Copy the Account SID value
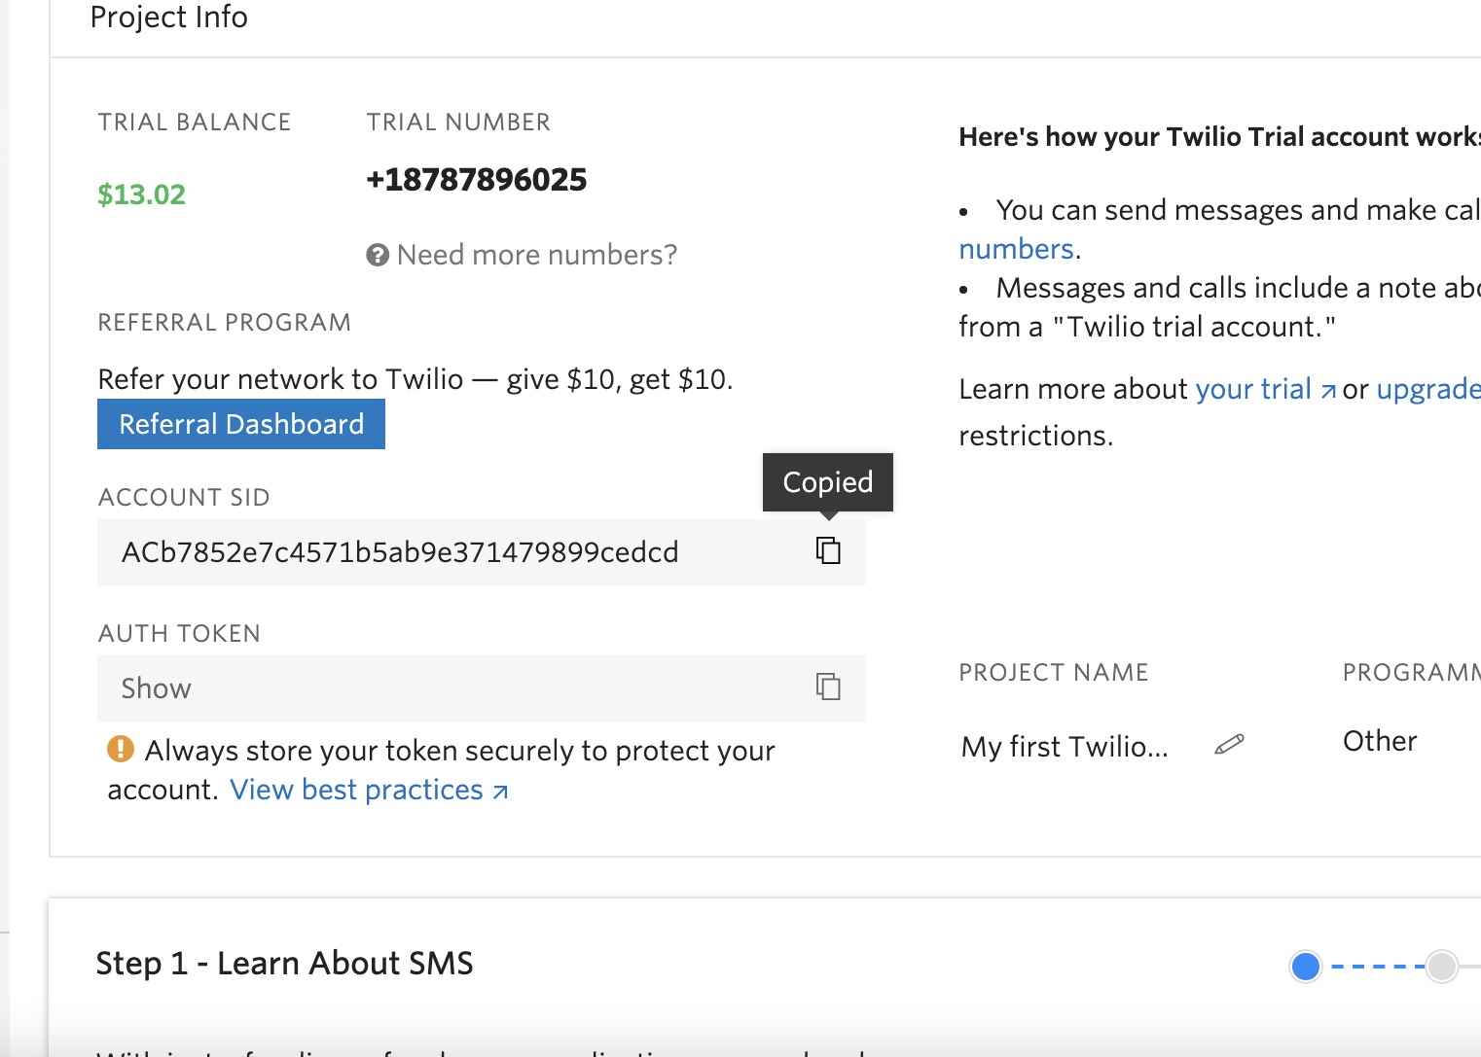The width and height of the screenshot is (1481, 1057). click(828, 551)
